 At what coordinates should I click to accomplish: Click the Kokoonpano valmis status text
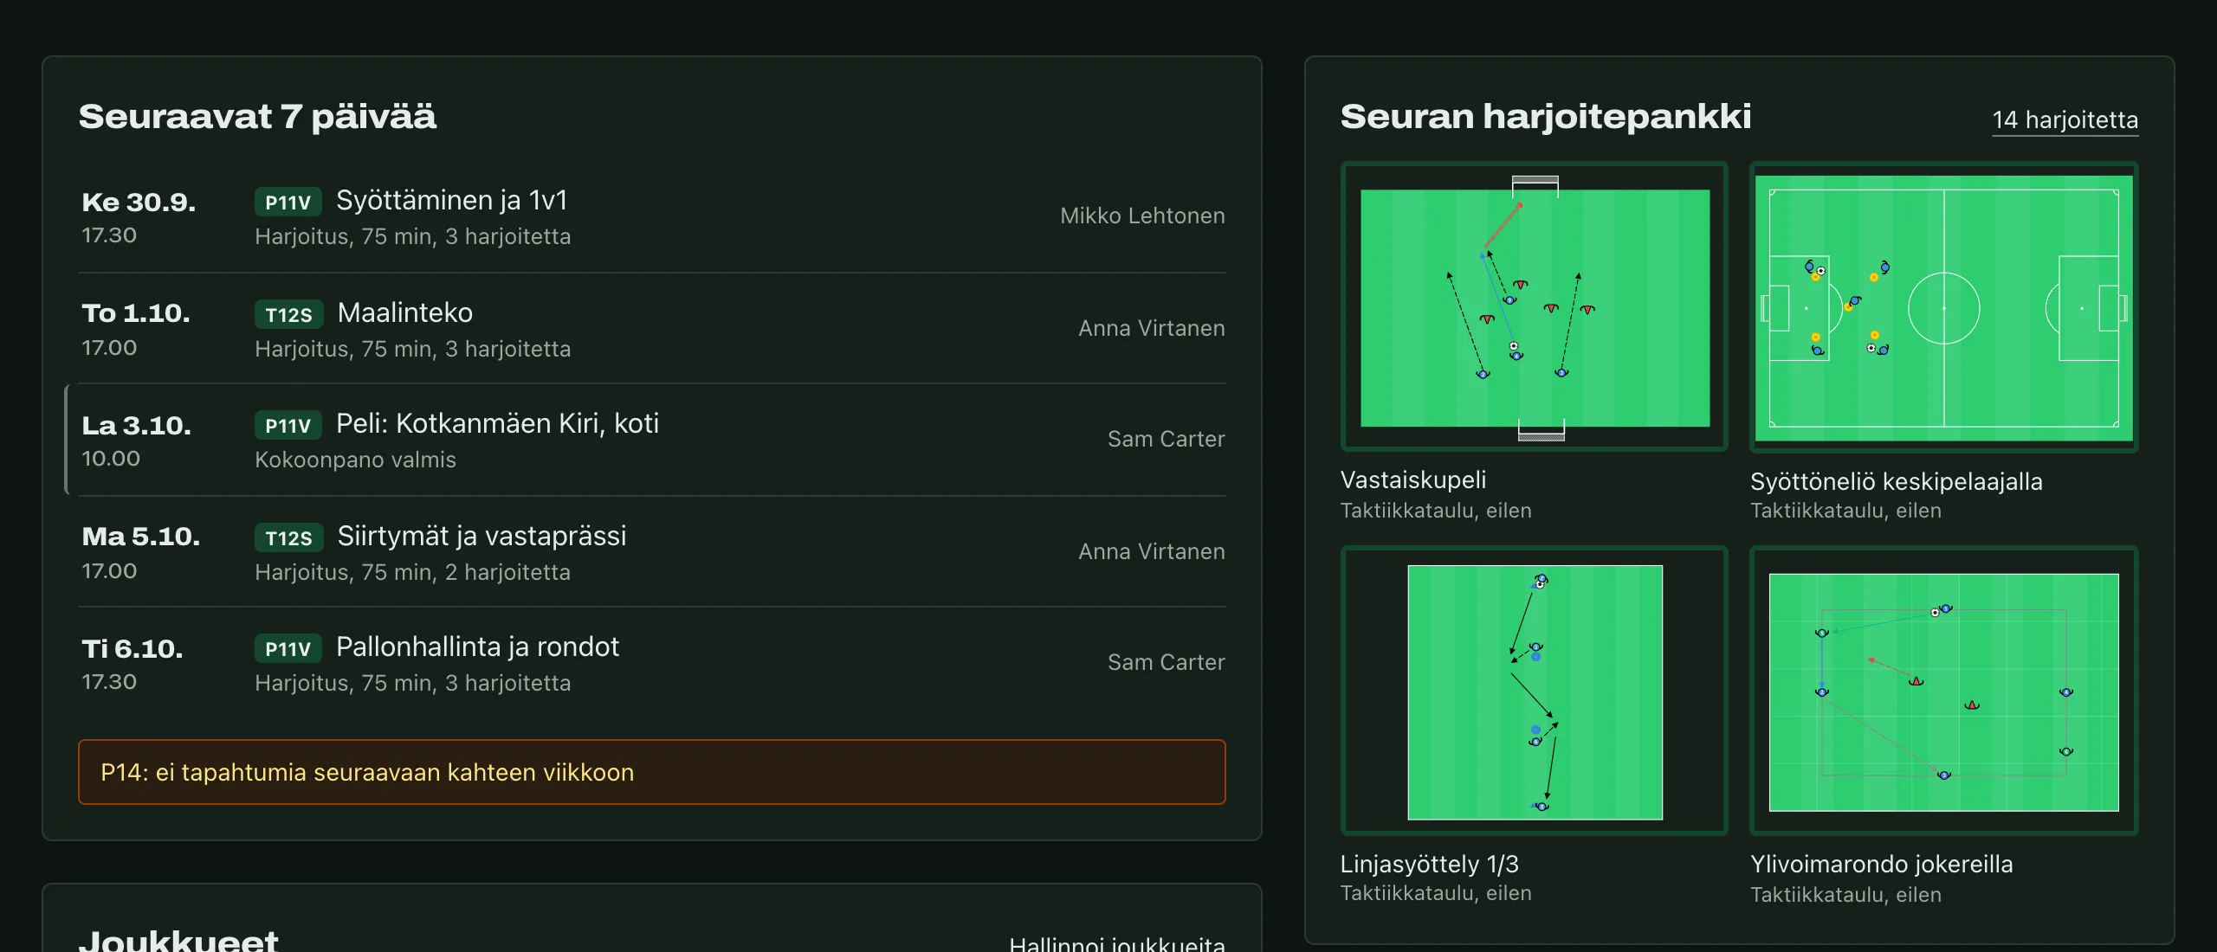point(355,460)
